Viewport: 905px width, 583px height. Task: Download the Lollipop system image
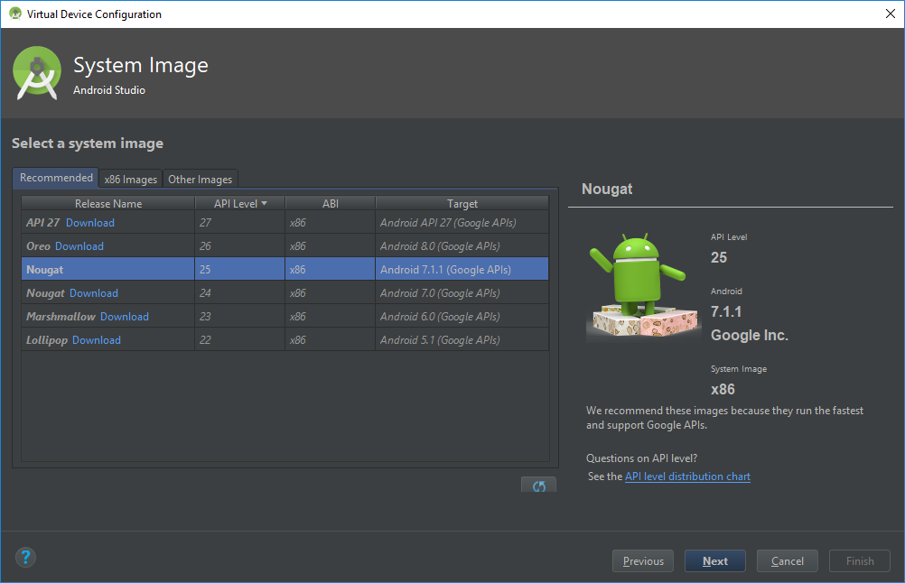tap(96, 339)
